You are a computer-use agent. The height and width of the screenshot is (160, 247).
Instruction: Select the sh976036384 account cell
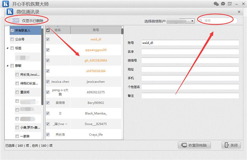(x=96, y=71)
